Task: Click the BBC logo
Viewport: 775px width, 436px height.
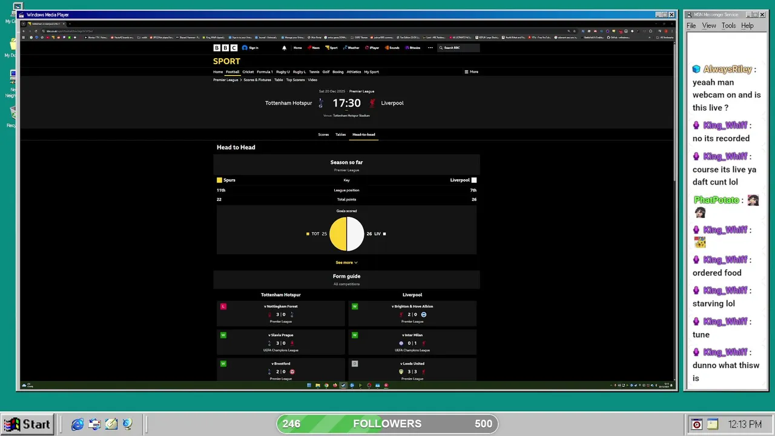Action: [225, 48]
